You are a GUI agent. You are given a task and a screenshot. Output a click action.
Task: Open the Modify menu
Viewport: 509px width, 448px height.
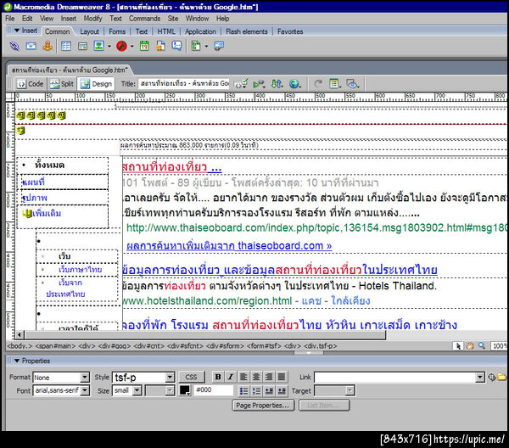(x=92, y=19)
